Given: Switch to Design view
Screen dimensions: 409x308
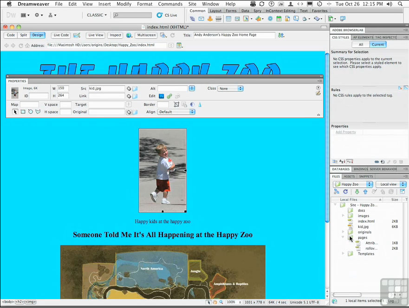Looking at the screenshot, I should pos(38,35).
